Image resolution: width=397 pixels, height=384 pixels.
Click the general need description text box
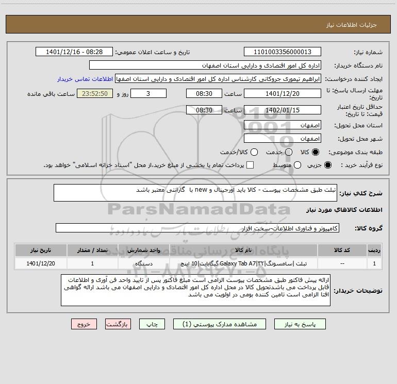tap(195, 193)
